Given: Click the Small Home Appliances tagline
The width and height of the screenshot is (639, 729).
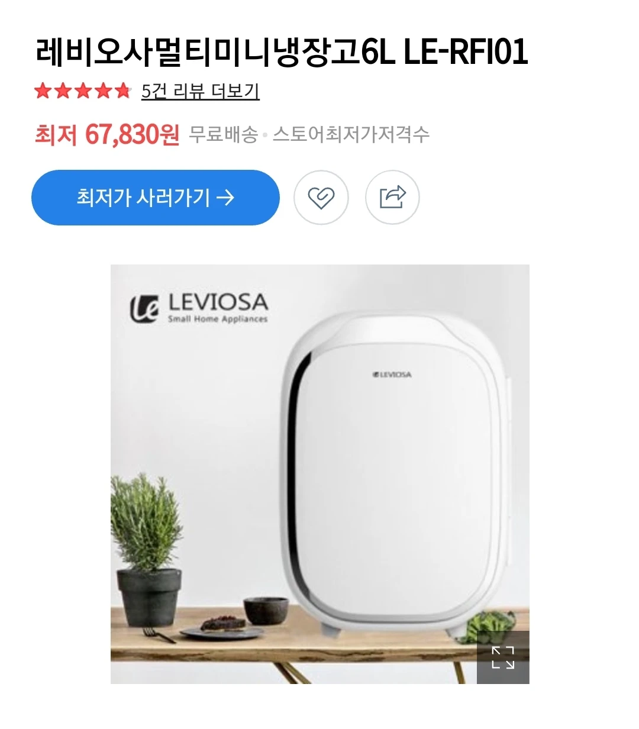Looking at the screenshot, I should point(218,320).
